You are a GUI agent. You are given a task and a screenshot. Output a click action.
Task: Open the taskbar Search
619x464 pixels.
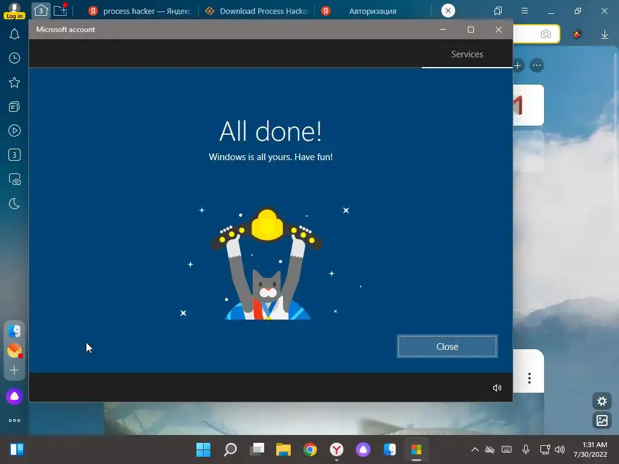pos(230,449)
